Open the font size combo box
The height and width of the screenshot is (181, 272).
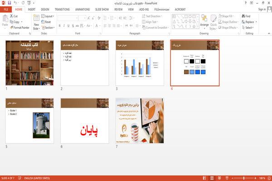(x=82, y=18)
